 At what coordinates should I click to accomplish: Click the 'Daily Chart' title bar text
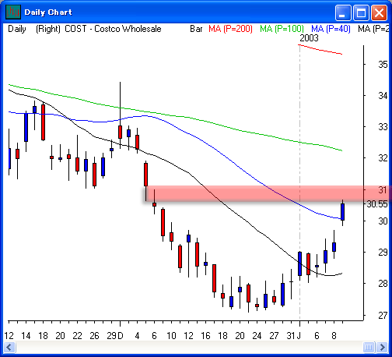pos(48,12)
